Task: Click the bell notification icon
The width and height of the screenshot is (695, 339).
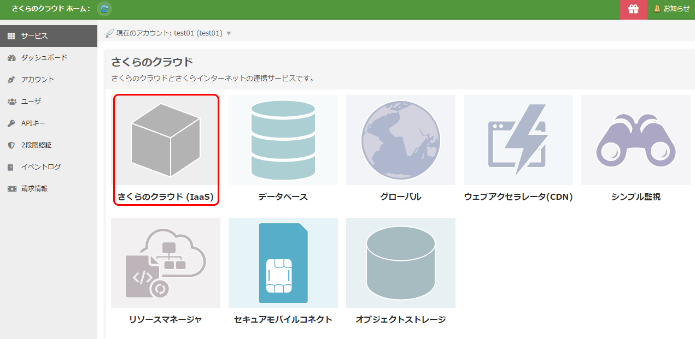Action: (657, 9)
